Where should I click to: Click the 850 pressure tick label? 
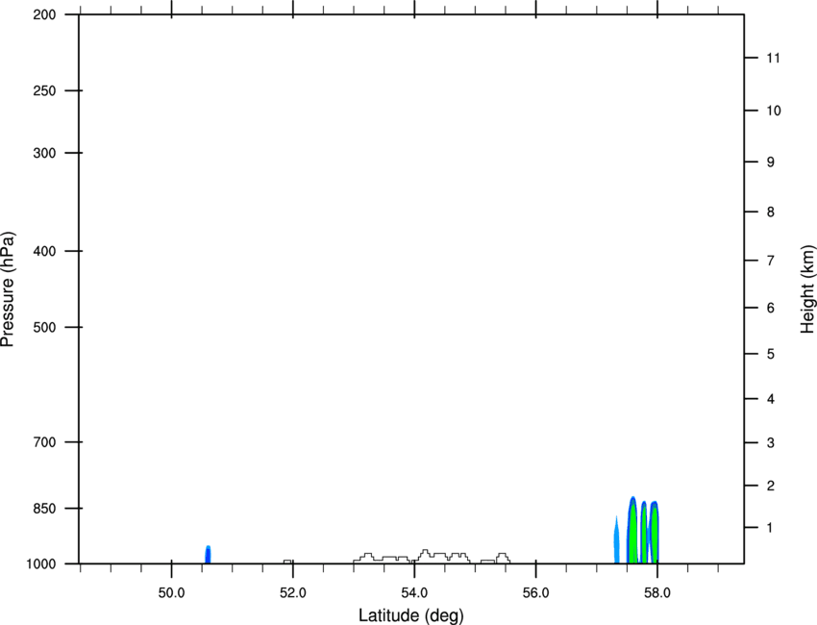pos(44,509)
